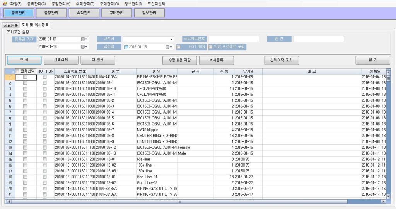Open calendar picker for the start registration date
The image size is (396, 209).
pos(85,39)
